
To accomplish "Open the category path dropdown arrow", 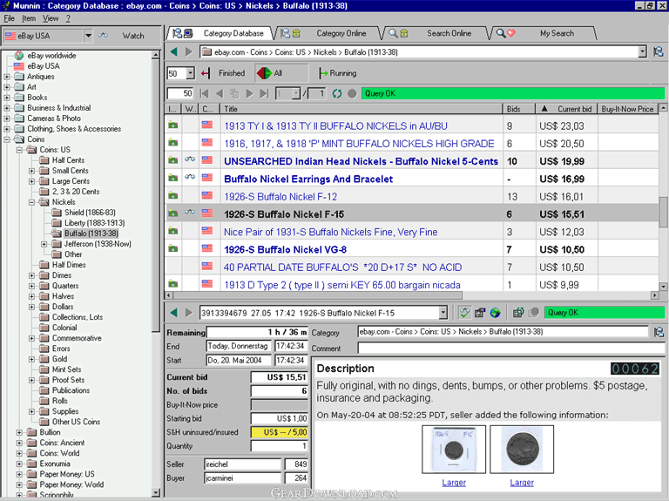I will tap(643, 52).
